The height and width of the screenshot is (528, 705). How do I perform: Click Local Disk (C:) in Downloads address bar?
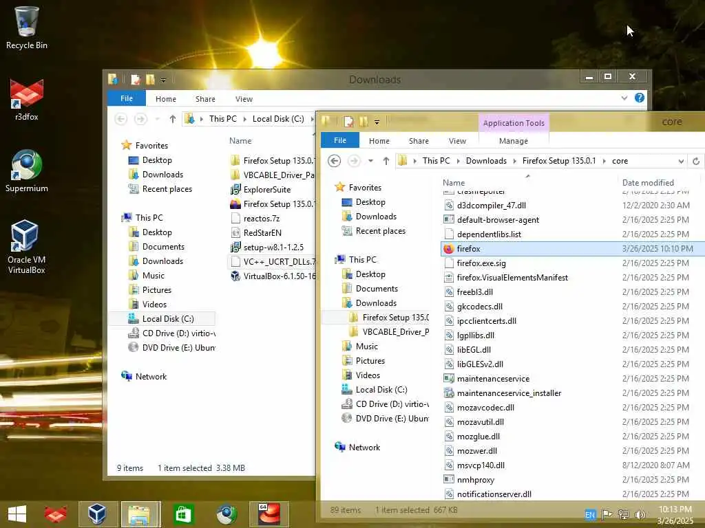point(278,119)
